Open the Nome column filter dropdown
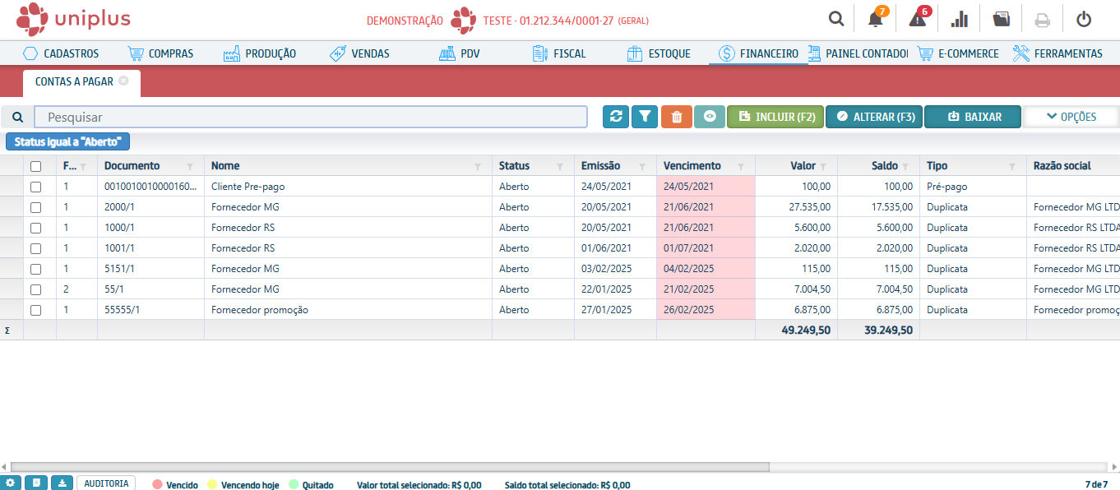Viewport: 1120px width, 490px height. pos(478,166)
